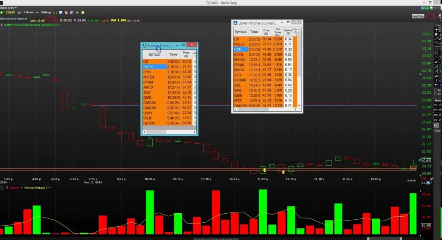This screenshot has height=240, width=442.
Task: Click right arrow of Bounce 5 min horizontal scrollbar
Action: click(195, 132)
